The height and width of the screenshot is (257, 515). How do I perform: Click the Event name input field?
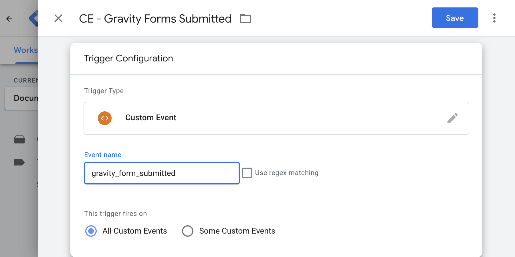click(162, 173)
